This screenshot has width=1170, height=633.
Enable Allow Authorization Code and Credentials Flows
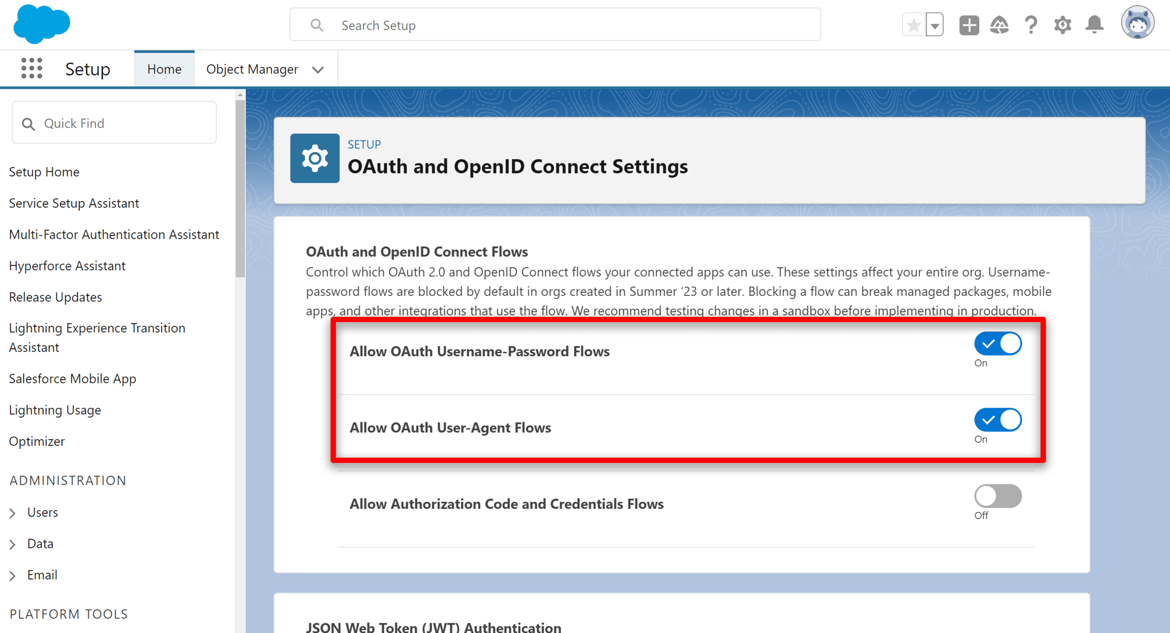[x=998, y=496]
